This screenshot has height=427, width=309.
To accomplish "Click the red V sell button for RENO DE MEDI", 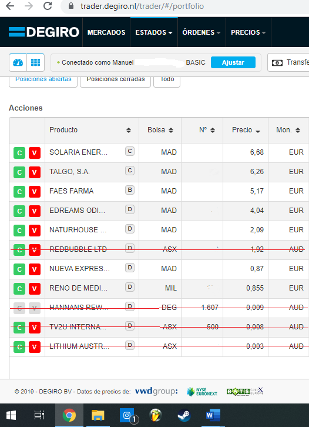I will [x=35, y=289].
